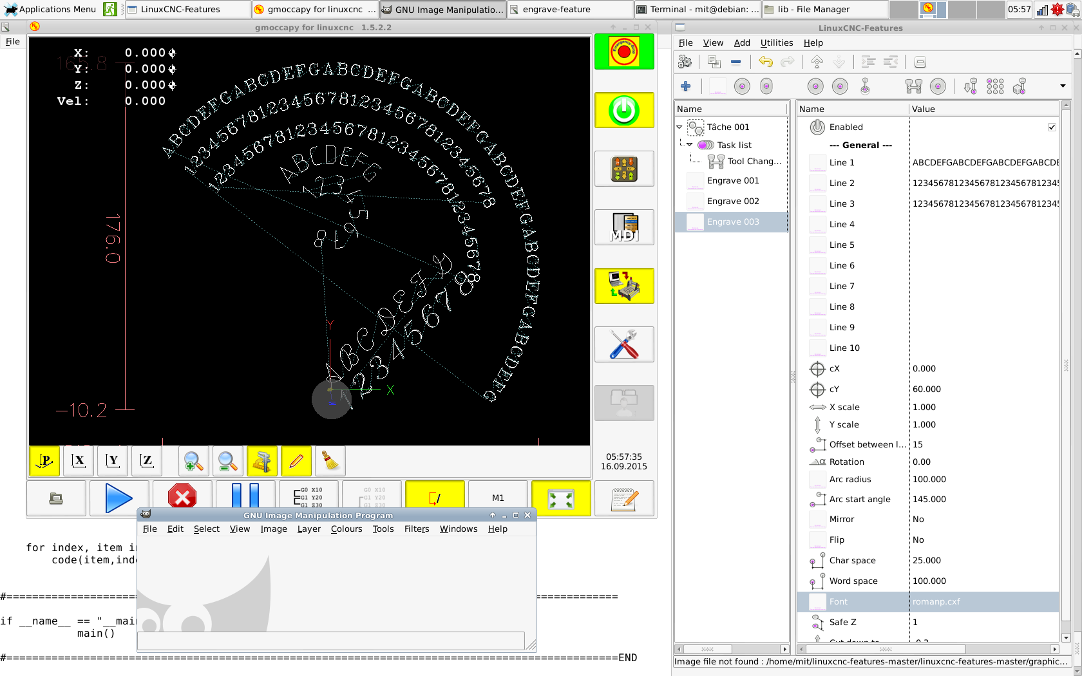The width and height of the screenshot is (1082, 676).
Task: Select auto mode with the machine-computer icon
Action: tap(624, 286)
